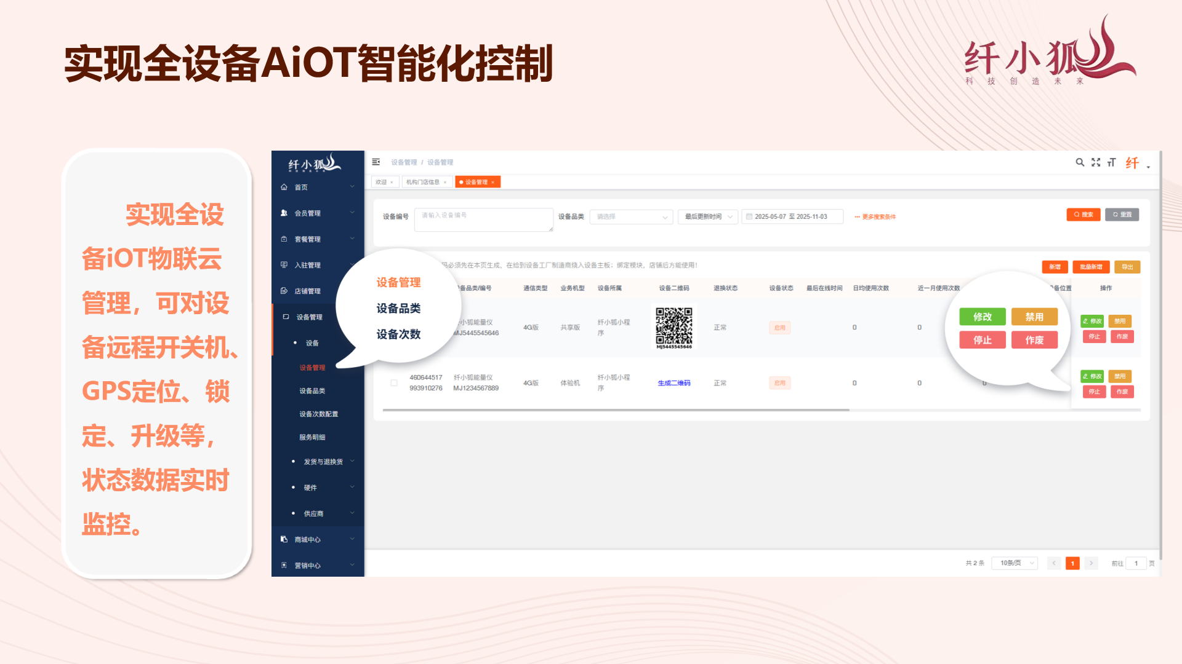The width and height of the screenshot is (1182, 664).
Task: Select 设备品类 in the sidebar submenu
Action: (312, 390)
